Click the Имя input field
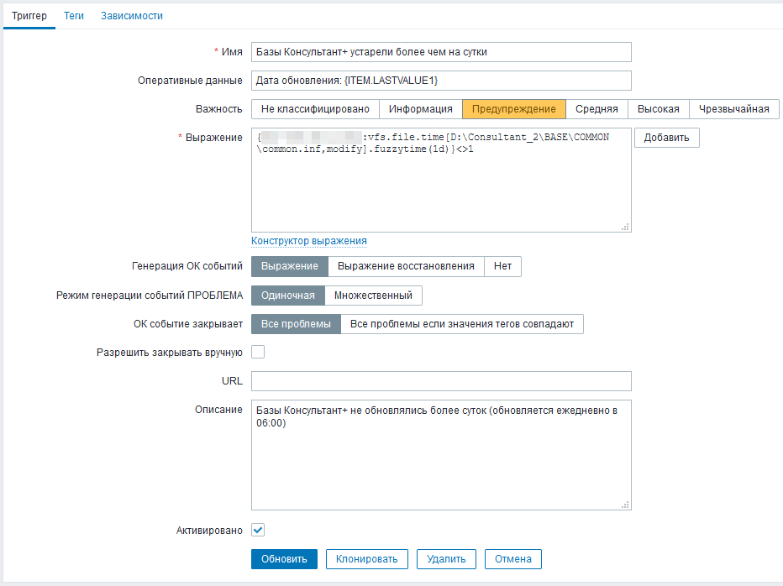Screen dimensions: 783x586 (x=441, y=52)
